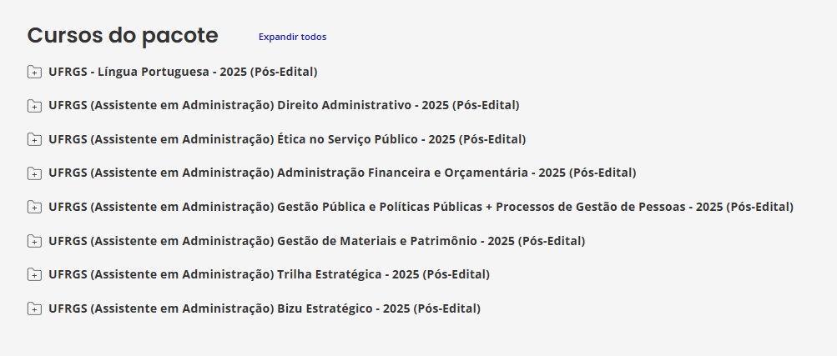Viewport: 837px width, 356px height.
Task: Click Processos de Gestão de Pessoas text
Action: point(590,207)
